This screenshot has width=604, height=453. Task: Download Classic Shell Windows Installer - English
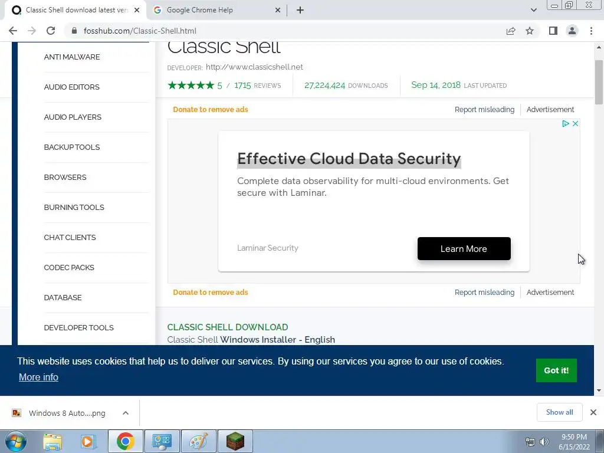pos(251,340)
